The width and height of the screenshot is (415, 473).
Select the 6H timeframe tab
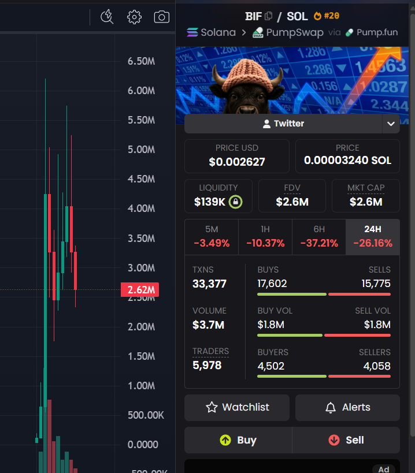point(319,237)
